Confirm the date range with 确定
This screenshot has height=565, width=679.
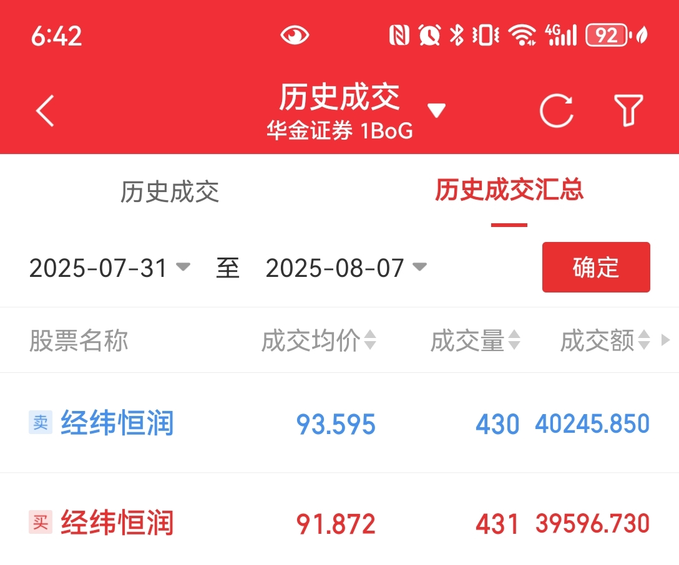coord(596,267)
